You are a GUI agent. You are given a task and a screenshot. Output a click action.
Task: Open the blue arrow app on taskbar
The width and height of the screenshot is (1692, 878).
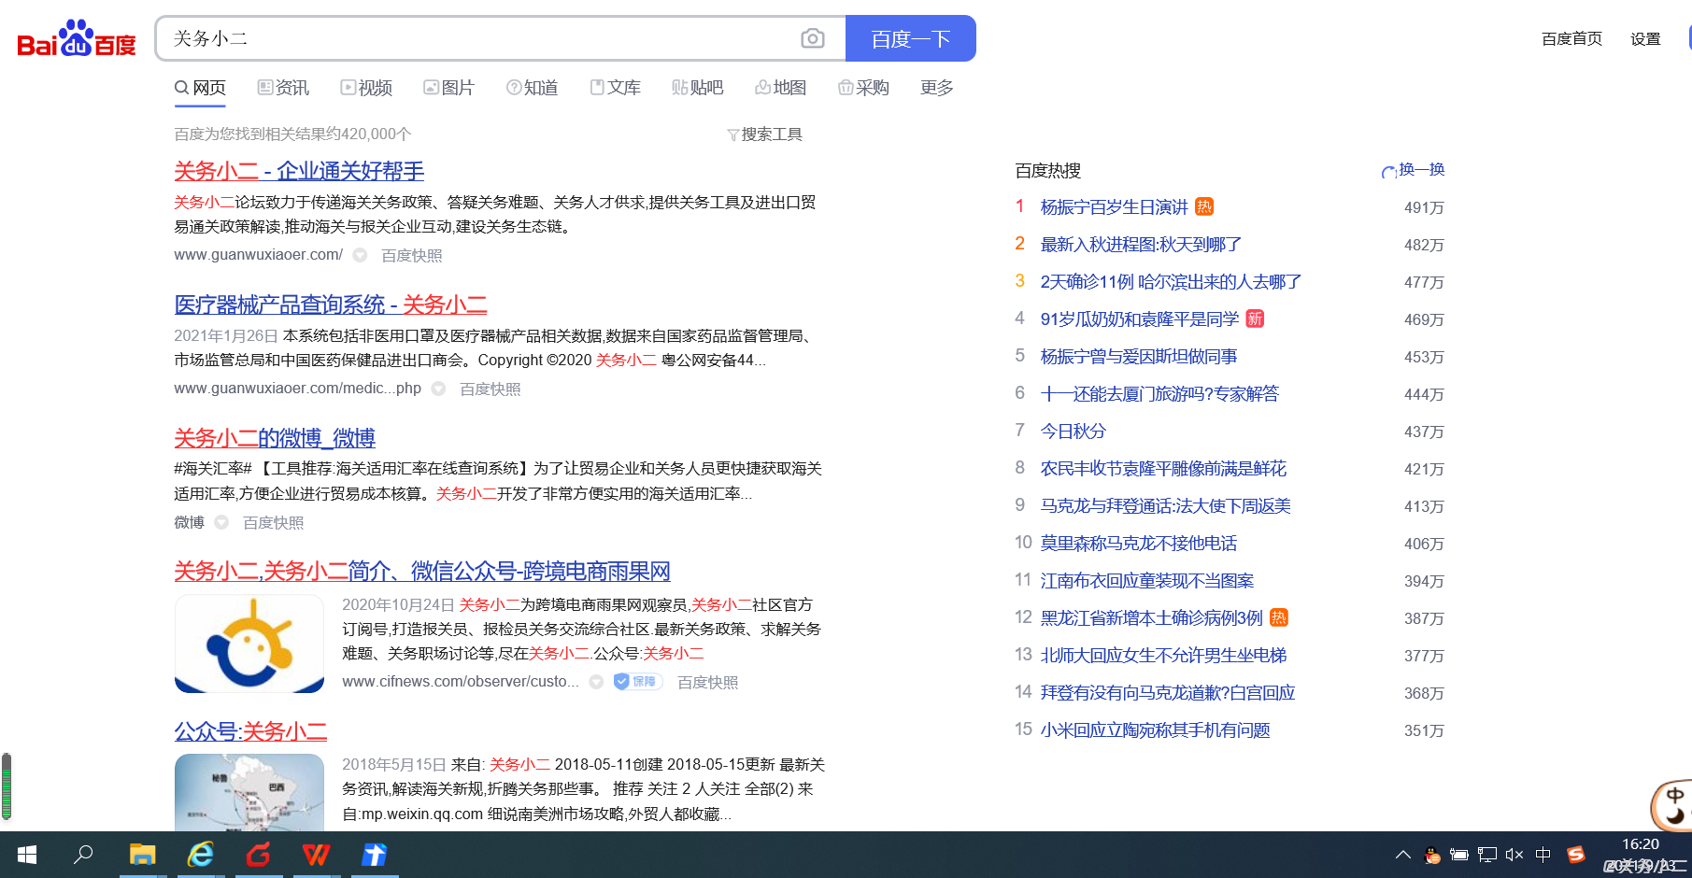click(375, 855)
